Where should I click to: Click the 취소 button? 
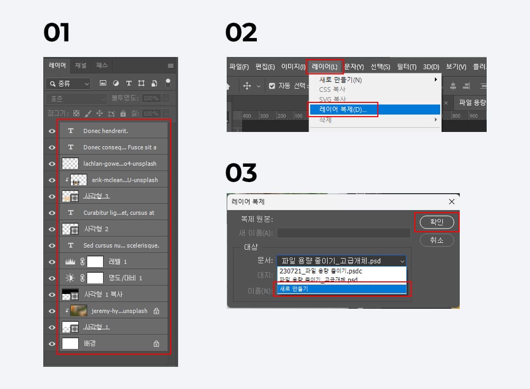pyautogui.click(x=436, y=240)
